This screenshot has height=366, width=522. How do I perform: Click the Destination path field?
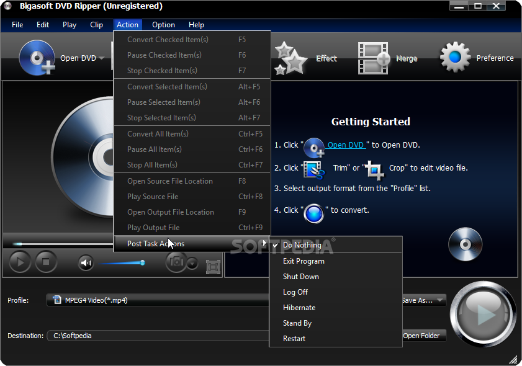[158, 336]
